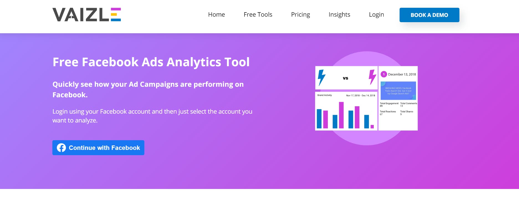Click the Total Engagement stat
The height and width of the screenshot is (197, 519).
point(389,104)
